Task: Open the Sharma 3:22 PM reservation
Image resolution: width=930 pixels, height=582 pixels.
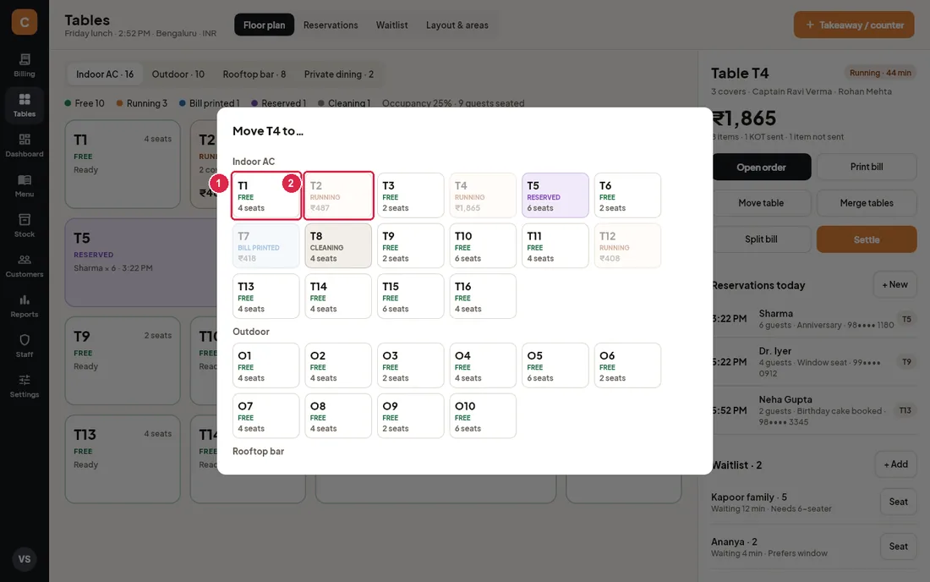Action: click(813, 319)
